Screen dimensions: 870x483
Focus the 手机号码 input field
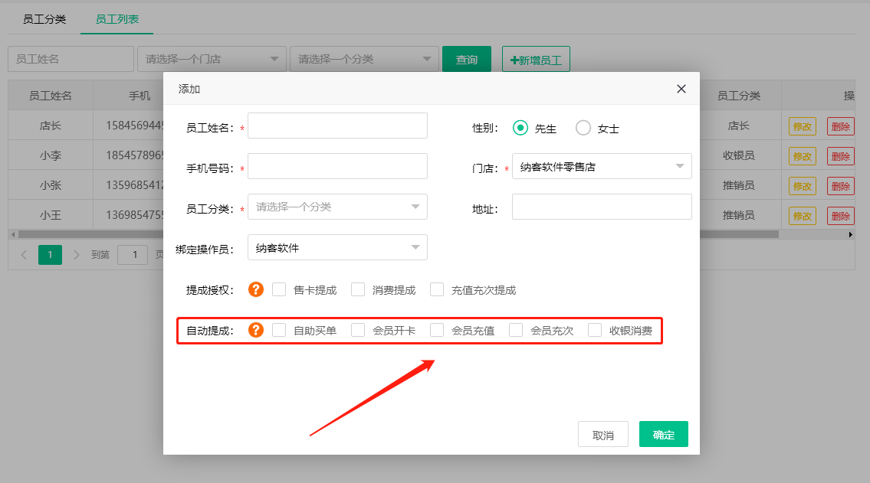[337, 166]
